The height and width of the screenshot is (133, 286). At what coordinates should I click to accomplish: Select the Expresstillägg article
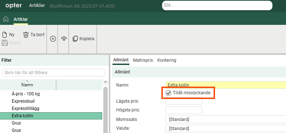pyautogui.click(x=51, y=109)
